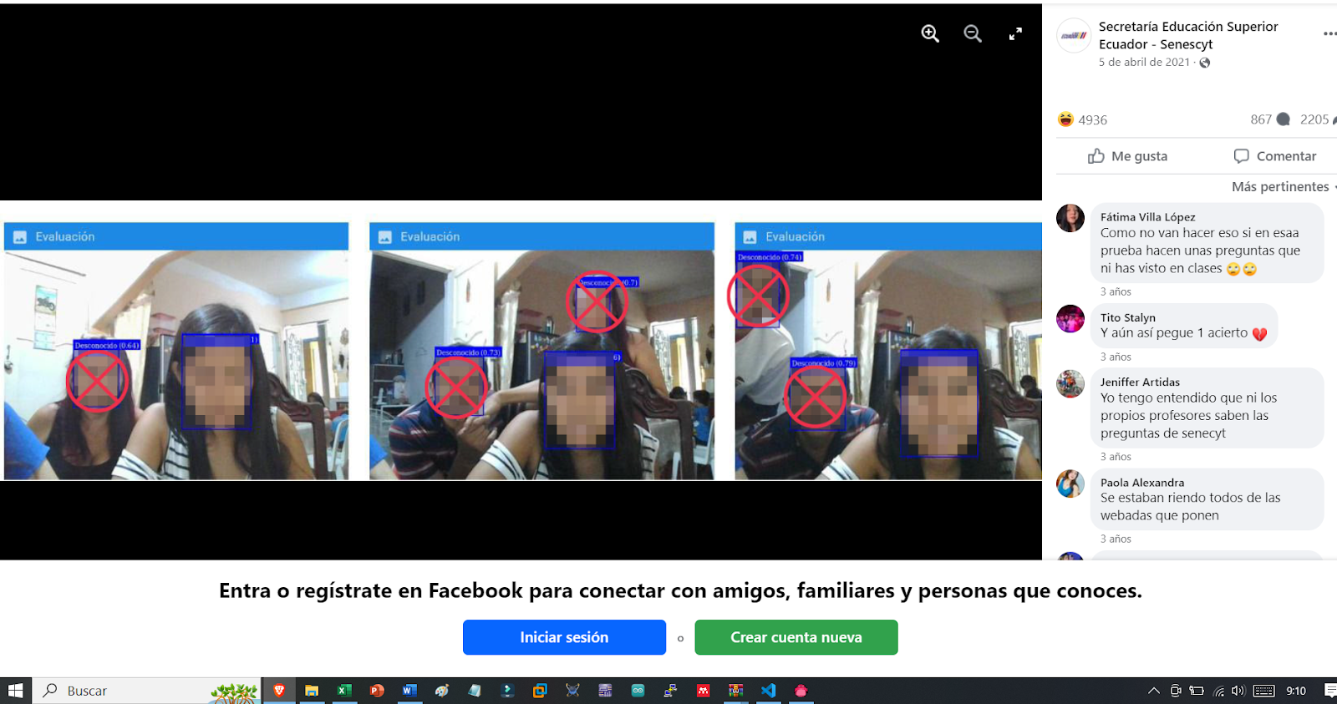Open Visual Studio Code from the taskbar
Viewport: 1337px width, 704px height.
(769, 691)
